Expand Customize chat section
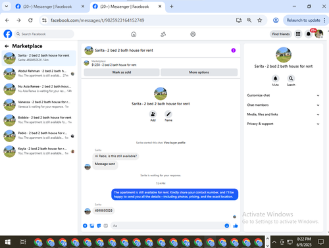 point(283,95)
